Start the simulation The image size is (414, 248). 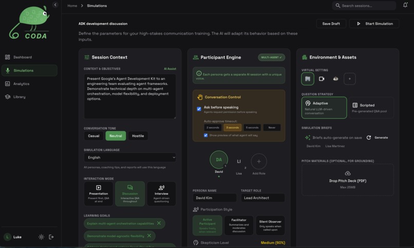pos(374,24)
